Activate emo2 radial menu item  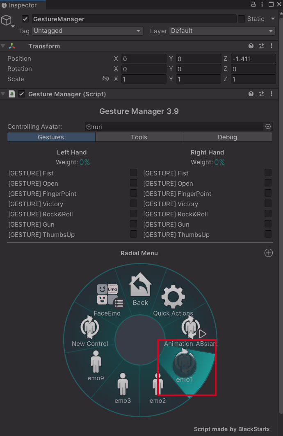pos(158,388)
